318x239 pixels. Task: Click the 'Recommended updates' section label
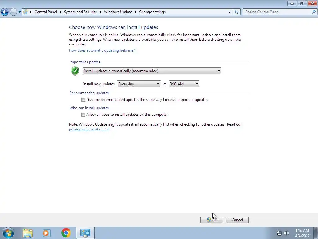coord(89,93)
